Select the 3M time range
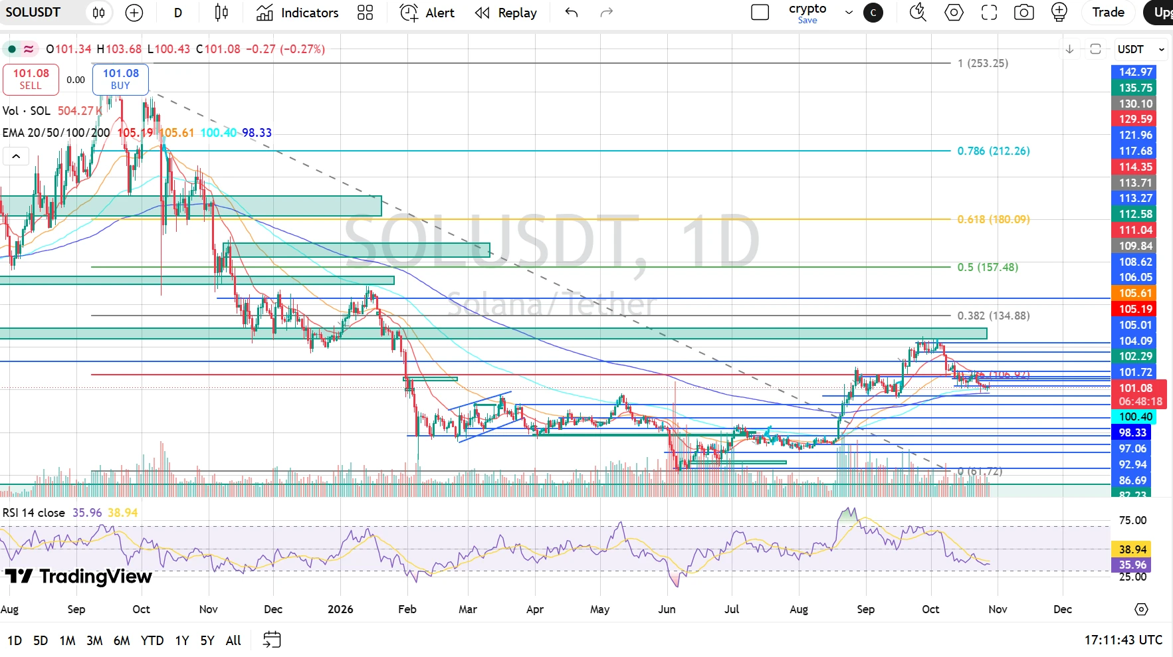Viewport: 1173px width, 657px height. pos(94,640)
